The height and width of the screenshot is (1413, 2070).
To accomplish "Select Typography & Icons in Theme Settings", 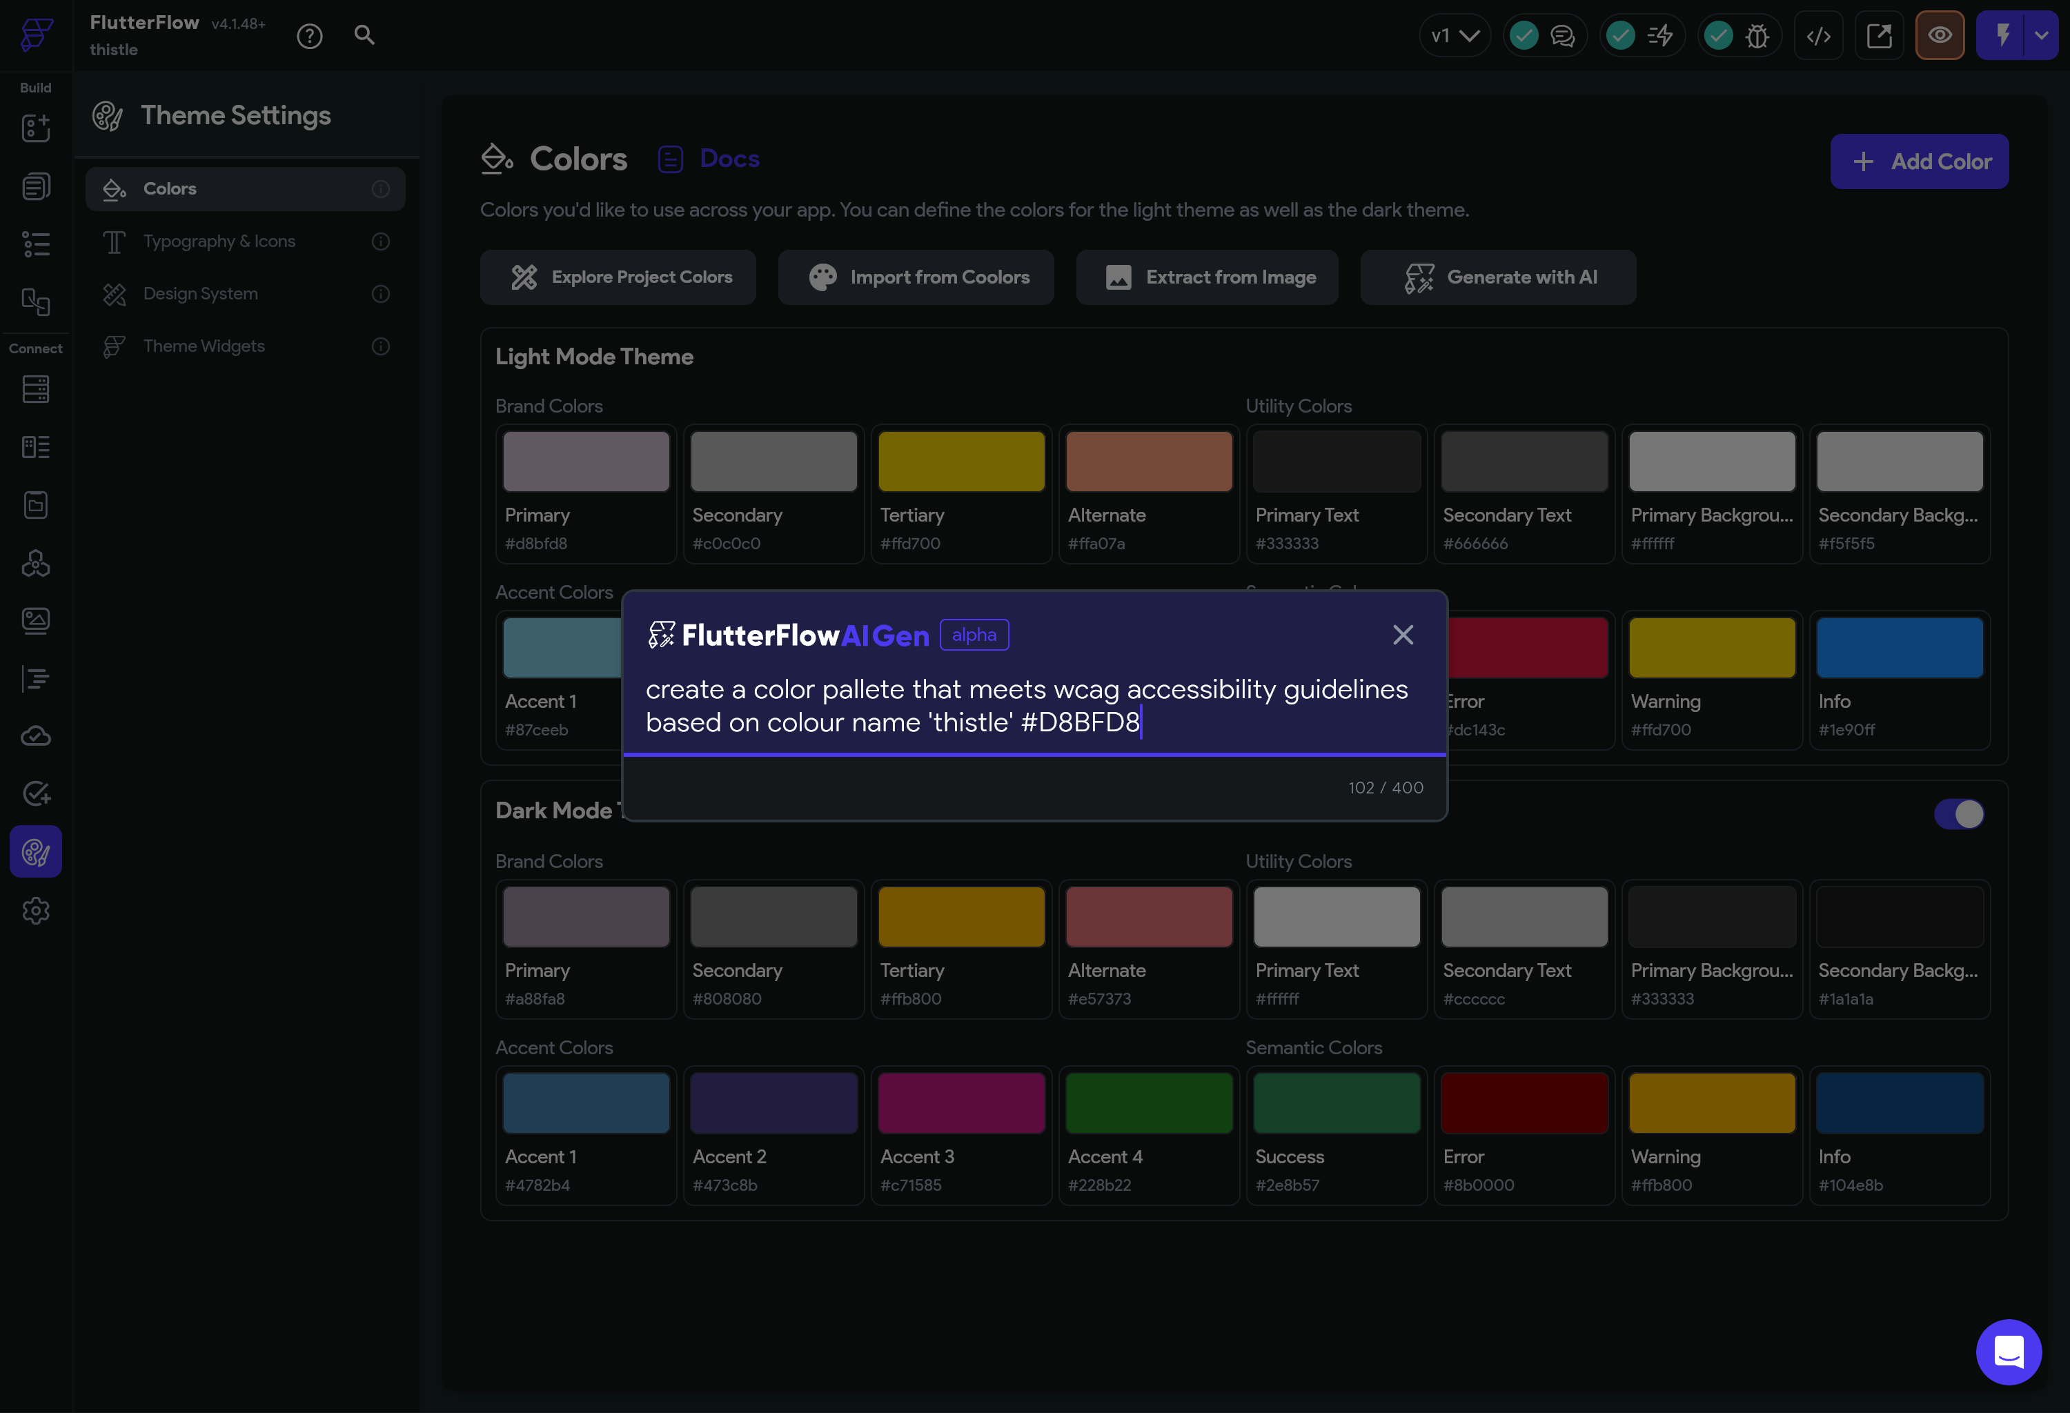I will [219, 240].
